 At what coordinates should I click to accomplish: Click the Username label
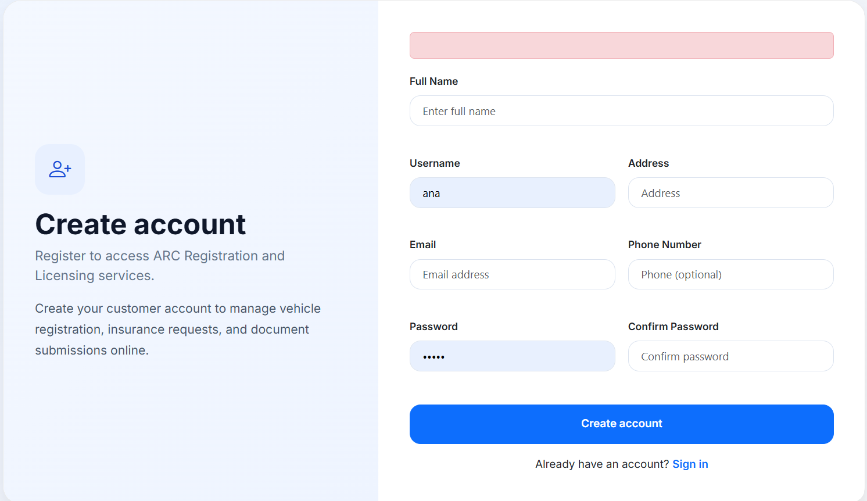[435, 163]
